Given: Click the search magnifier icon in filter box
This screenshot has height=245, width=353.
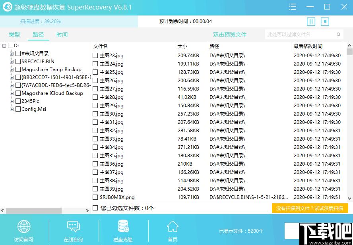Looking at the screenshot, I should pyautogui.click(x=339, y=35).
